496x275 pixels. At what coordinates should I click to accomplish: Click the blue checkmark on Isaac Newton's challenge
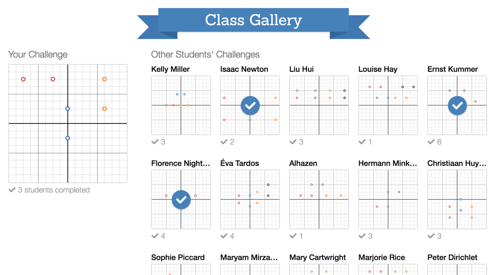pyautogui.click(x=250, y=105)
